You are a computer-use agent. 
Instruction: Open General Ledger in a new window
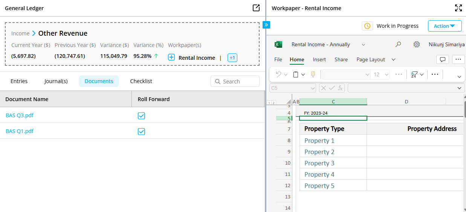256,8
